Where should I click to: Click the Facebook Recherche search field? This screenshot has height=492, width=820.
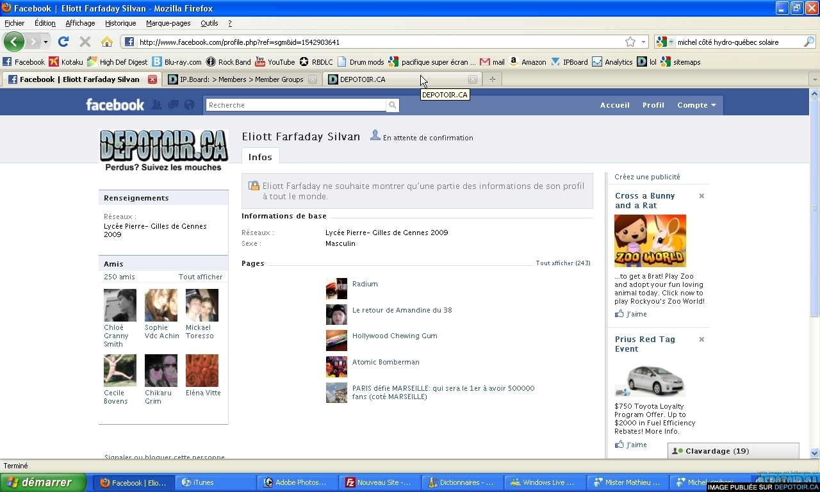click(x=297, y=105)
